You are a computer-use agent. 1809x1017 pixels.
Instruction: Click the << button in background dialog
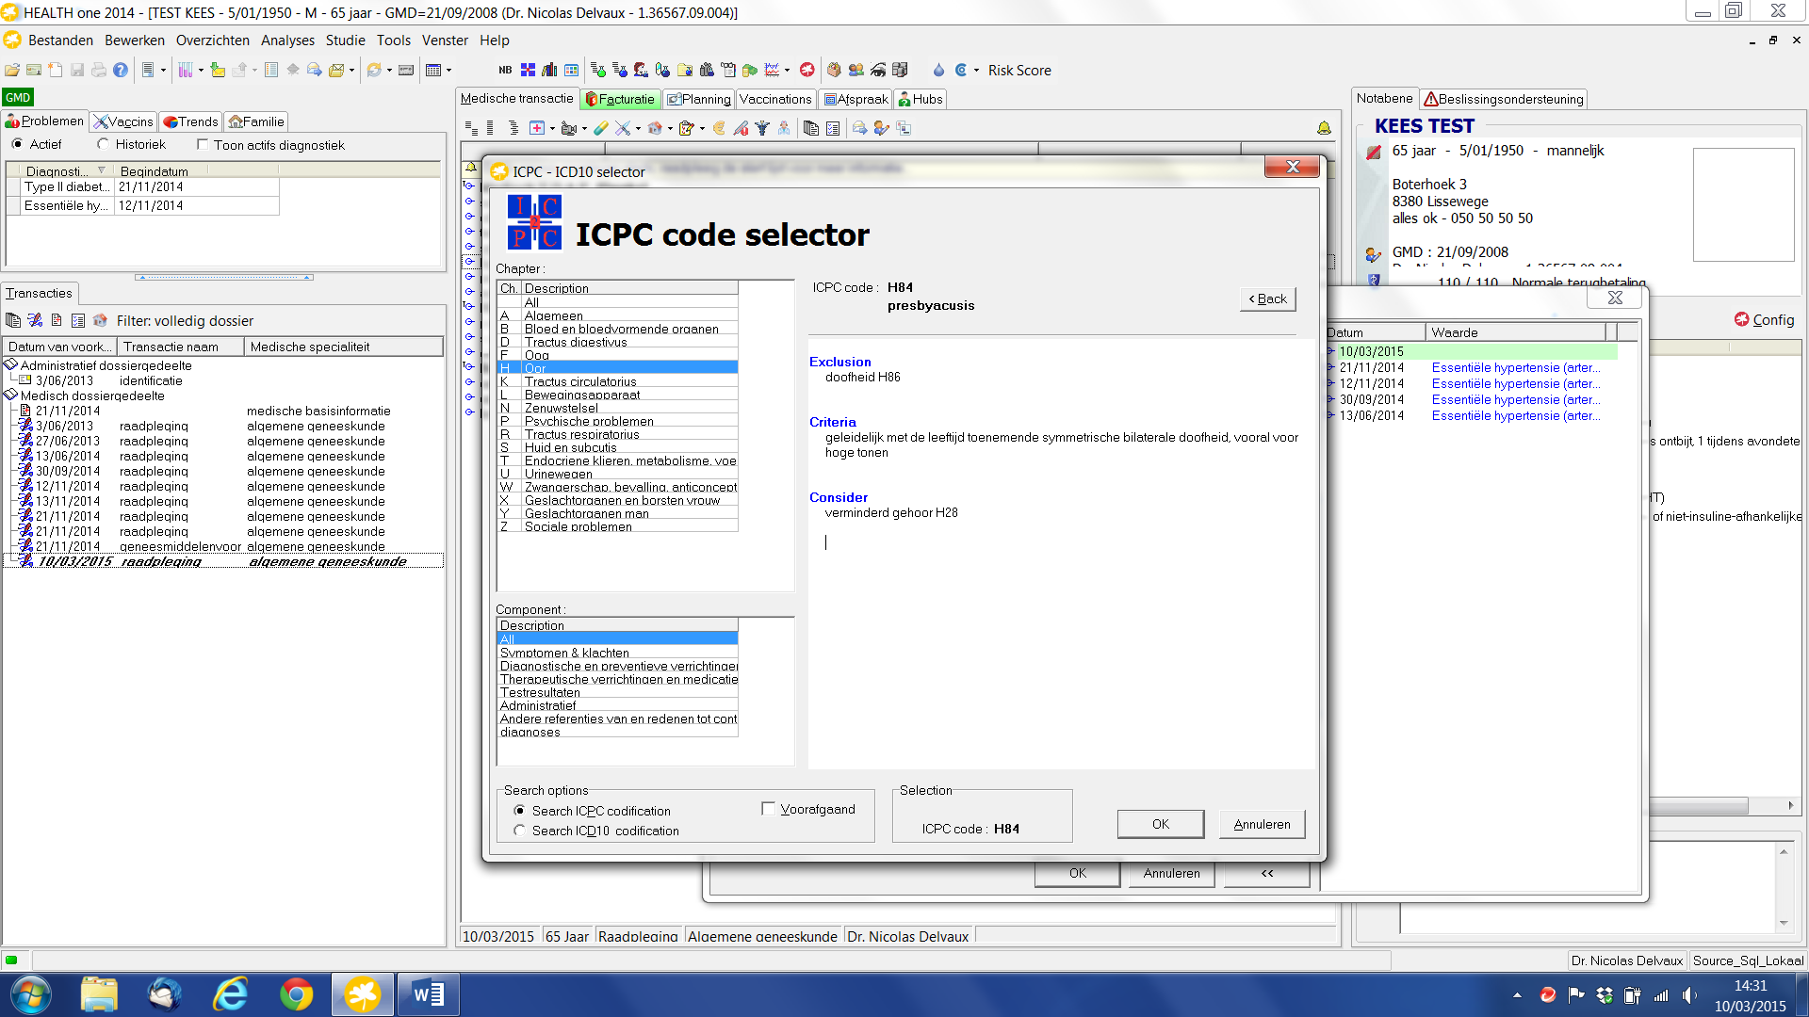click(1267, 873)
